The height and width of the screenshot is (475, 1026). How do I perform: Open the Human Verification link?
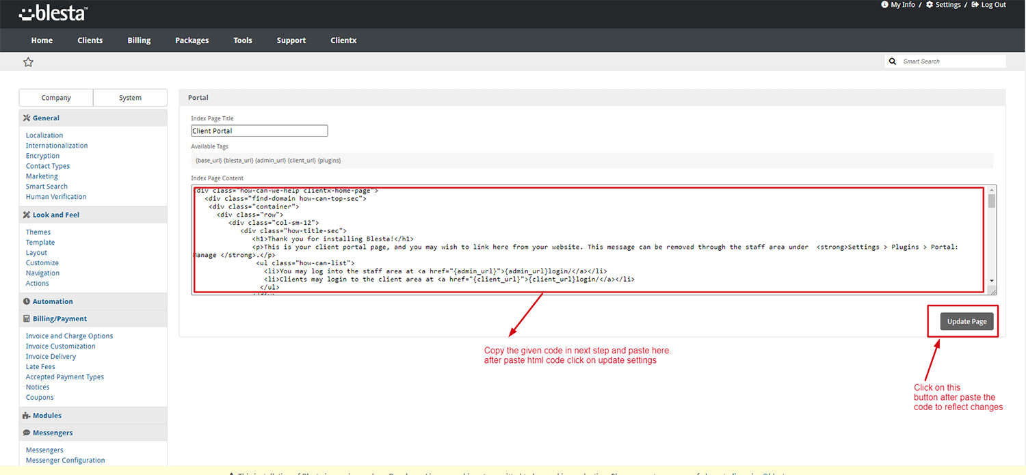(x=56, y=197)
